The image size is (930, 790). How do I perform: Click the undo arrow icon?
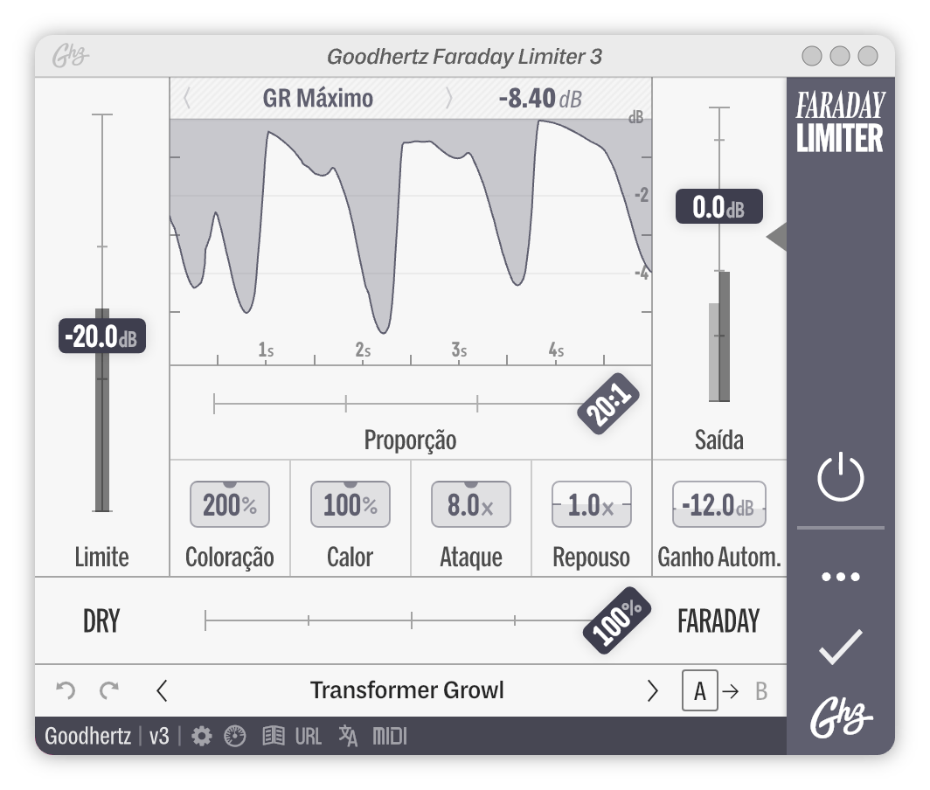click(x=66, y=690)
